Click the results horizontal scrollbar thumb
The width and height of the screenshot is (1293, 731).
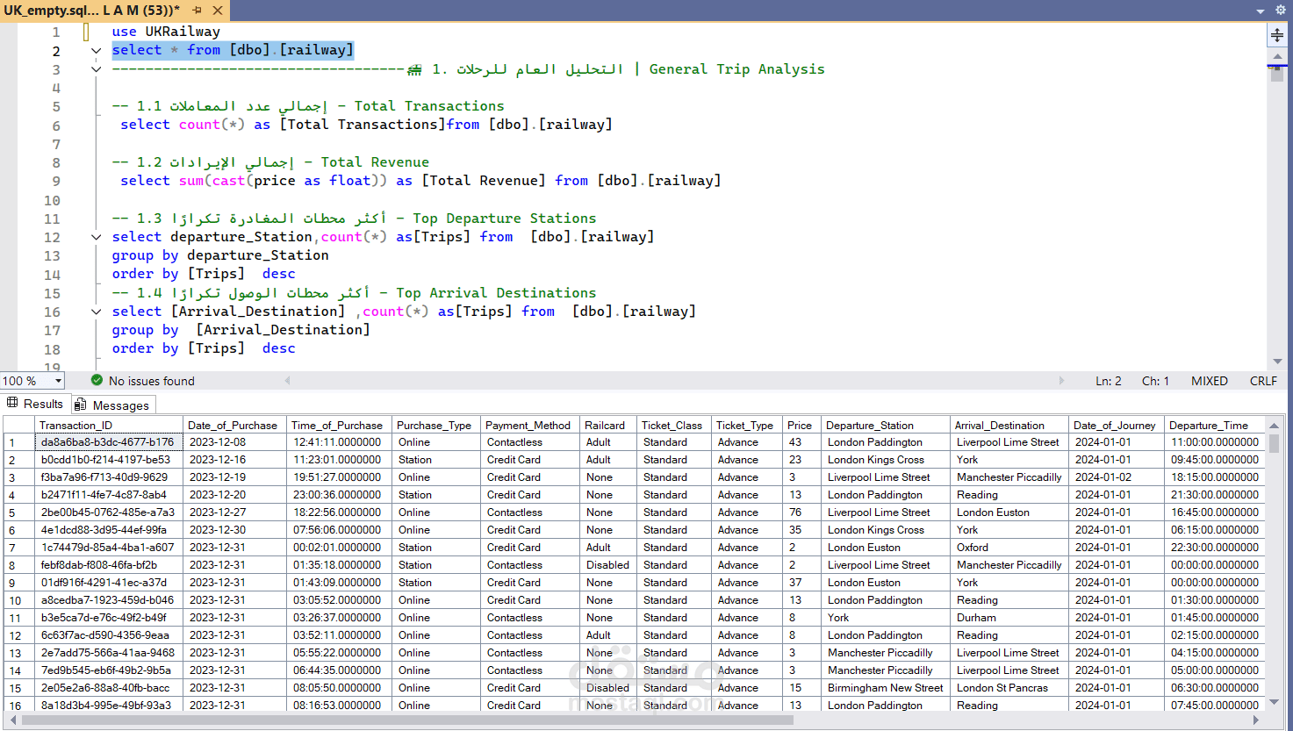407,720
